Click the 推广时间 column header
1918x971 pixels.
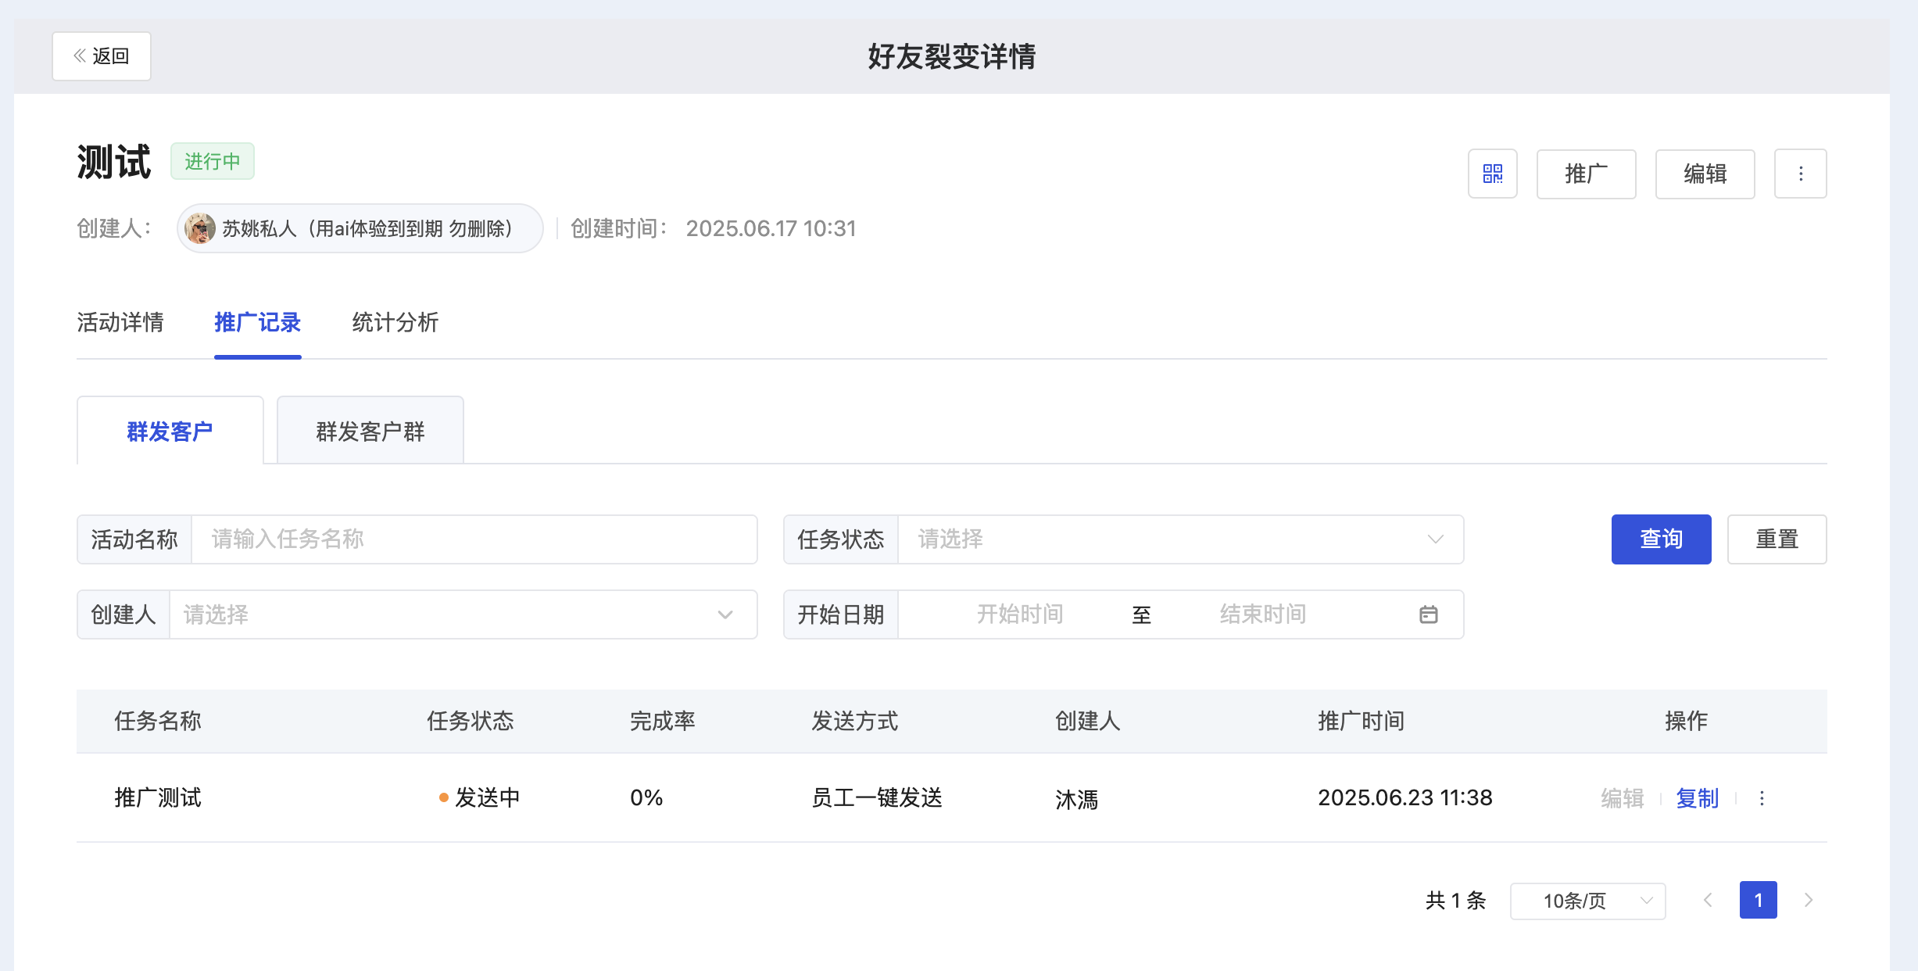pyautogui.click(x=1362, y=721)
